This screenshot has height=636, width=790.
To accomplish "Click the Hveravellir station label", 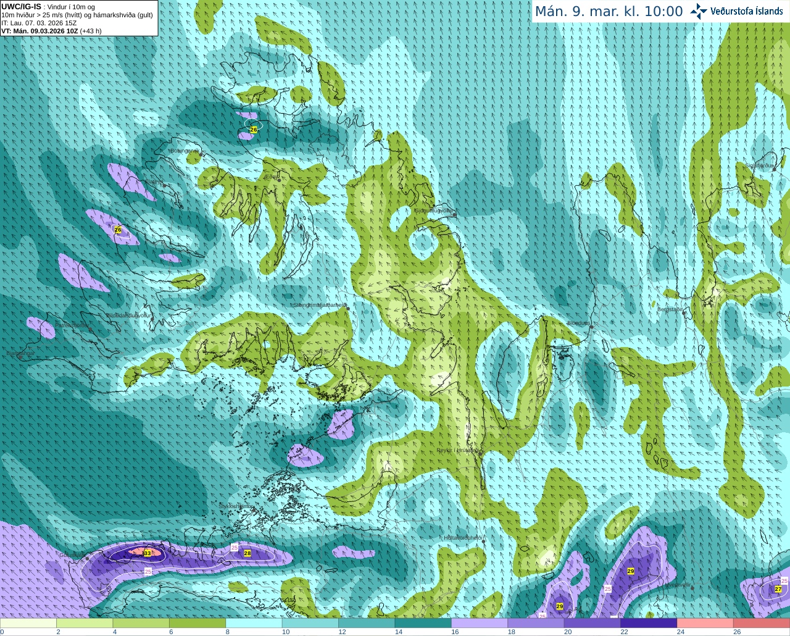I will click(678, 585).
